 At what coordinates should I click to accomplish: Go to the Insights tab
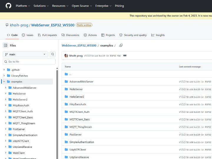158,35
